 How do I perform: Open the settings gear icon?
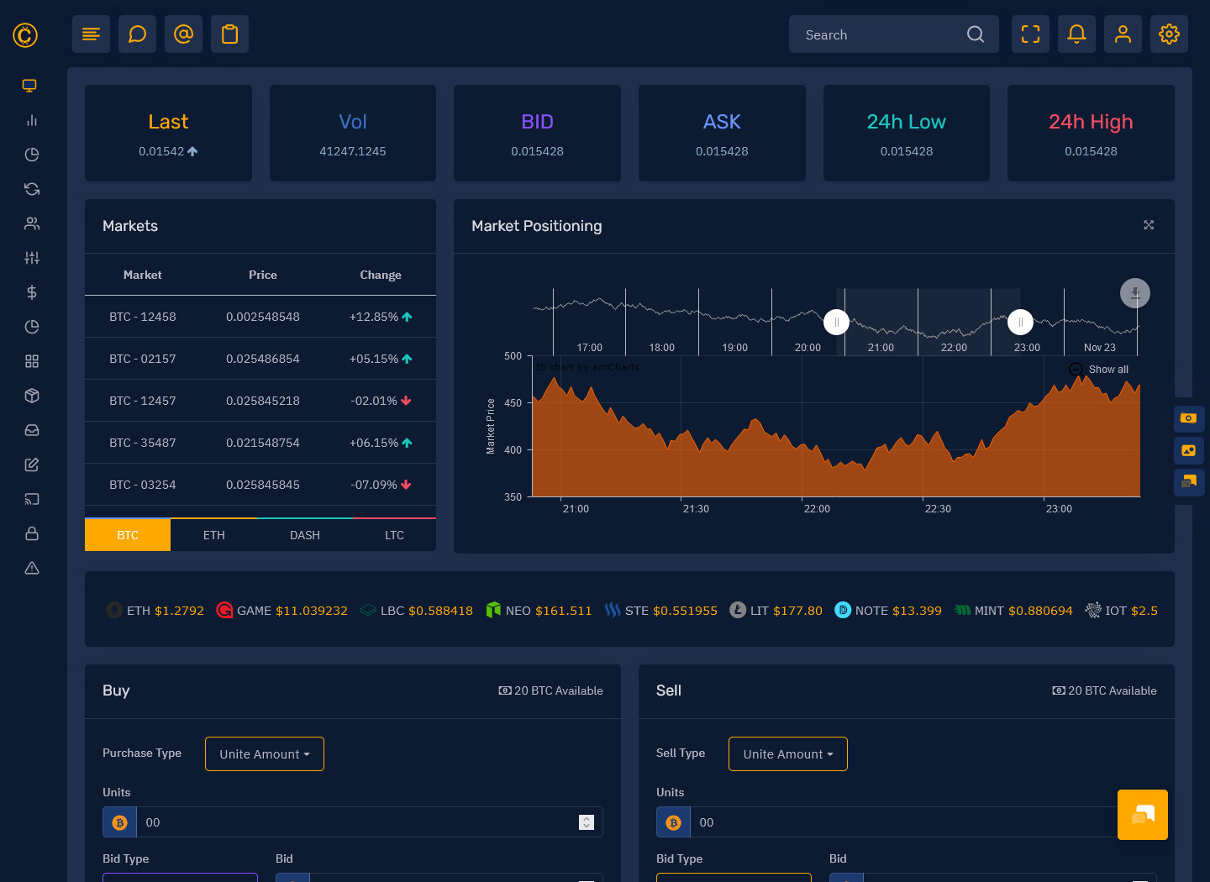pos(1169,34)
